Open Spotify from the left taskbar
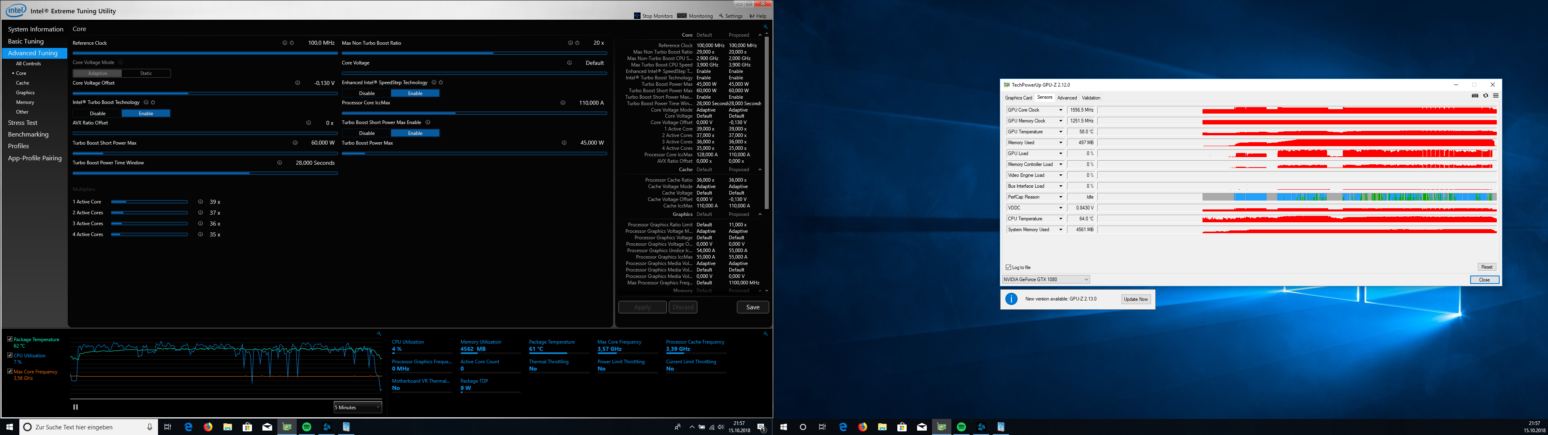This screenshot has width=1548, height=435. pyautogui.click(x=306, y=427)
